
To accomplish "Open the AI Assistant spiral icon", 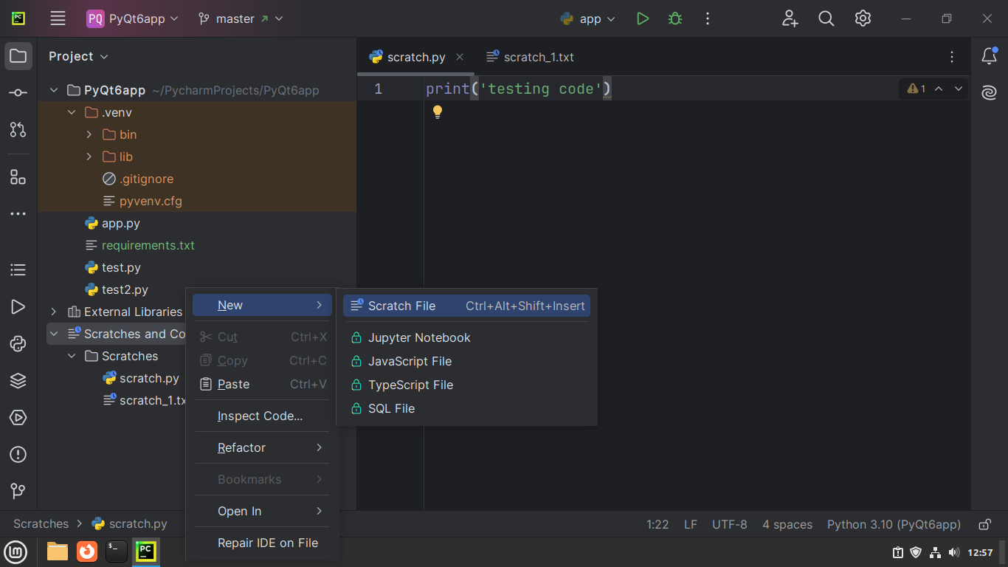I will (989, 93).
